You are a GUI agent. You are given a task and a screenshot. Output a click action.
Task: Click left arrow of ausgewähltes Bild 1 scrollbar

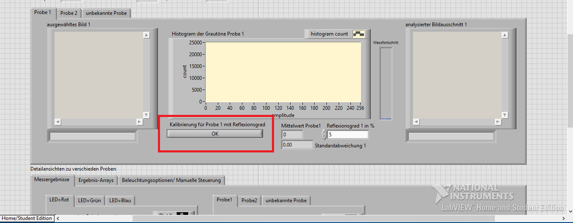[x=58, y=122]
